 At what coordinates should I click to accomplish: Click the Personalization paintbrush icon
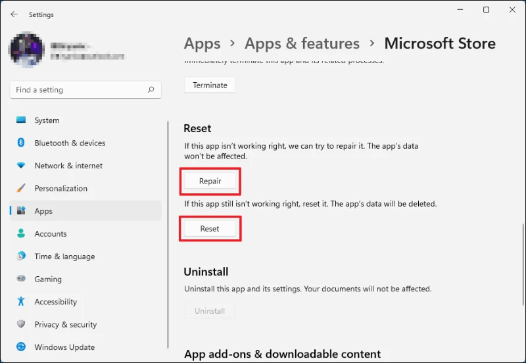tap(21, 188)
